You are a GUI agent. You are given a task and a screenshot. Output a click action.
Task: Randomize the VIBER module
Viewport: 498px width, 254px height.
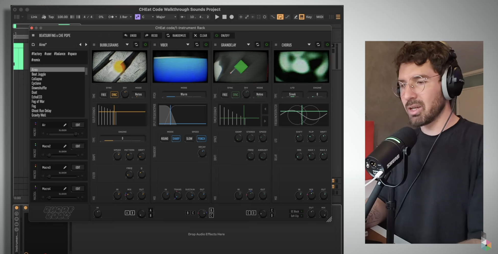[197, 45]
